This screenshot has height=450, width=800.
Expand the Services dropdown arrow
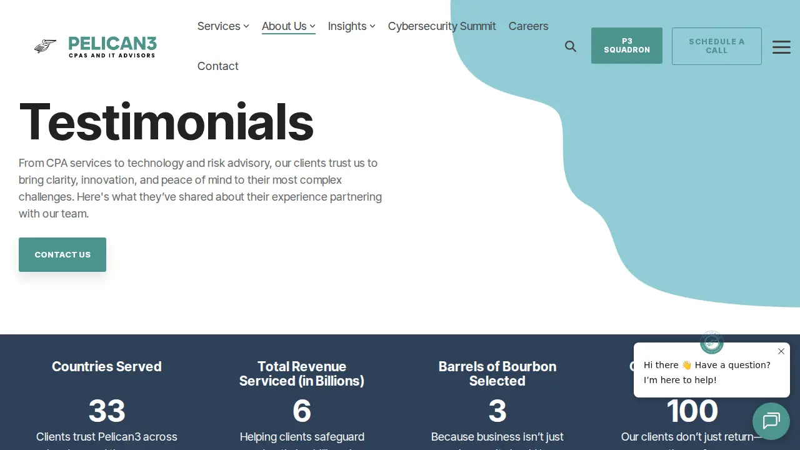pos(246,26)
